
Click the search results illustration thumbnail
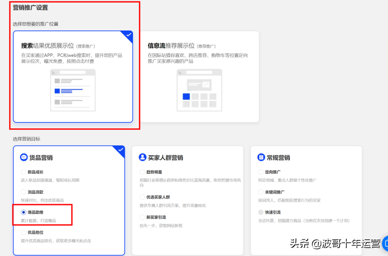(x=73, y=91)
